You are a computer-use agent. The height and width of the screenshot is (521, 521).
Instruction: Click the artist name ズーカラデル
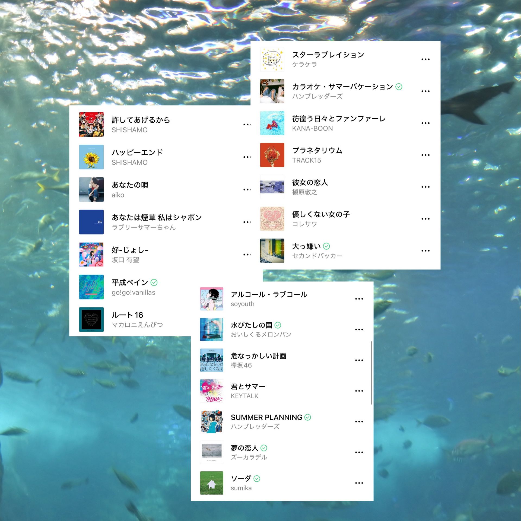tap(249, 457)
